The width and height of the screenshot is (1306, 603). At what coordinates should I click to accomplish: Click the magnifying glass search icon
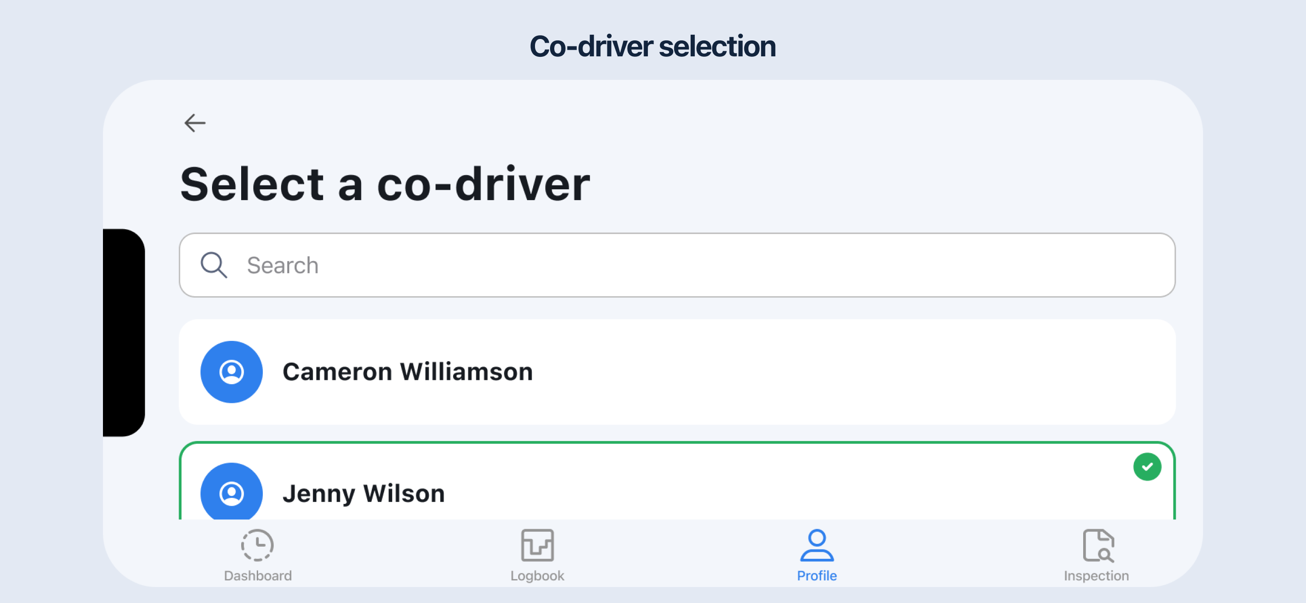tap(214, 265)
